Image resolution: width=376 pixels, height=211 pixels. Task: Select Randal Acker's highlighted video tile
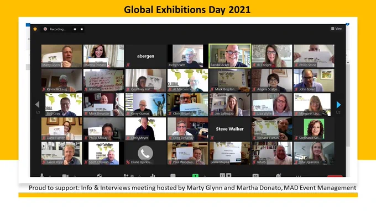tap(229, 56)
